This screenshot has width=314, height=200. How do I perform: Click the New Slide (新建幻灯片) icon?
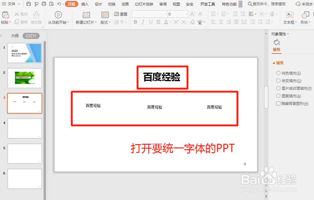click(x=86, y=15)
